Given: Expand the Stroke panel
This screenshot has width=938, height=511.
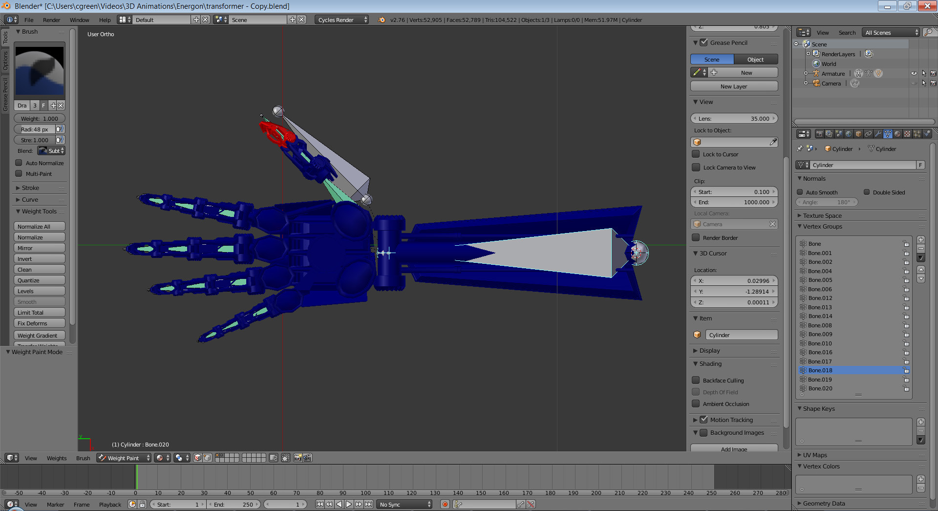Looking at the screenshot, I should 30,188.
